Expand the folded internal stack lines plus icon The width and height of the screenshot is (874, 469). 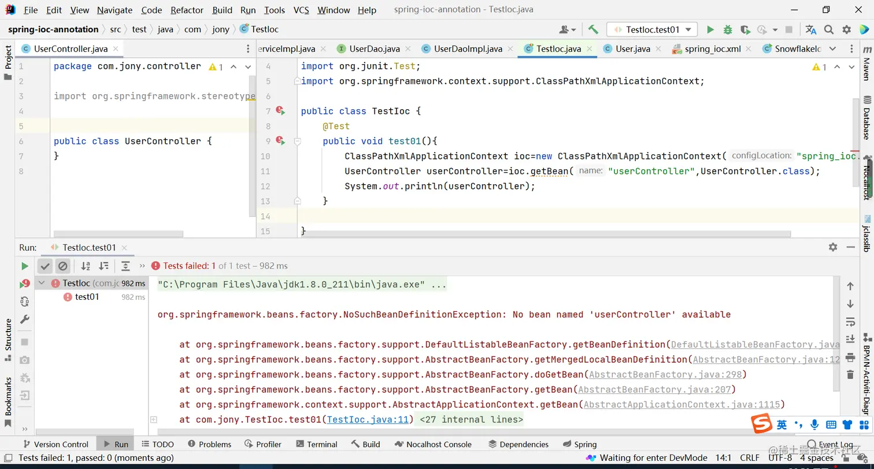[x=153, y=419]
